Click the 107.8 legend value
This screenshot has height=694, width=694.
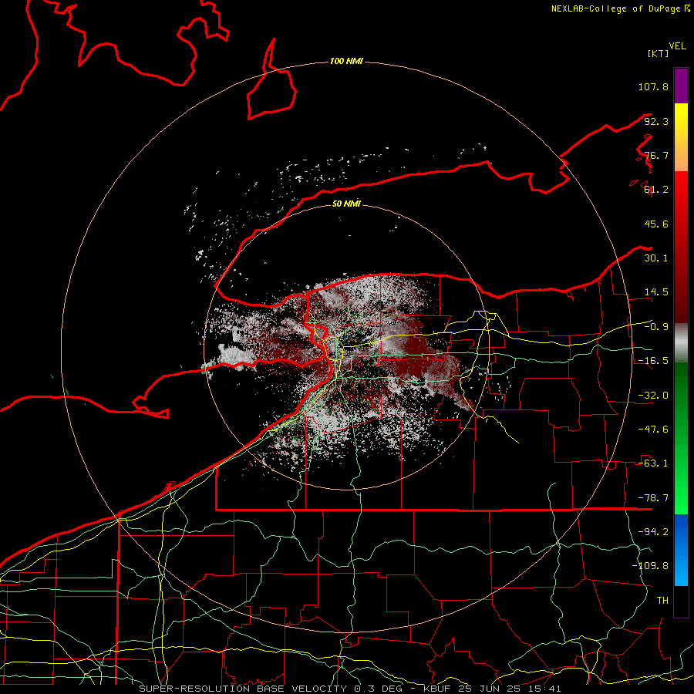click(653, 86)
